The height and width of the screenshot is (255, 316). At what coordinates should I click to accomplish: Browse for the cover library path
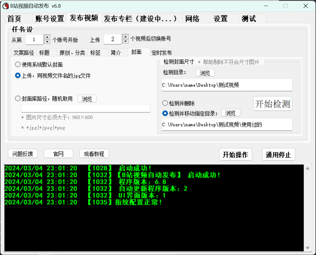(87, 99)
